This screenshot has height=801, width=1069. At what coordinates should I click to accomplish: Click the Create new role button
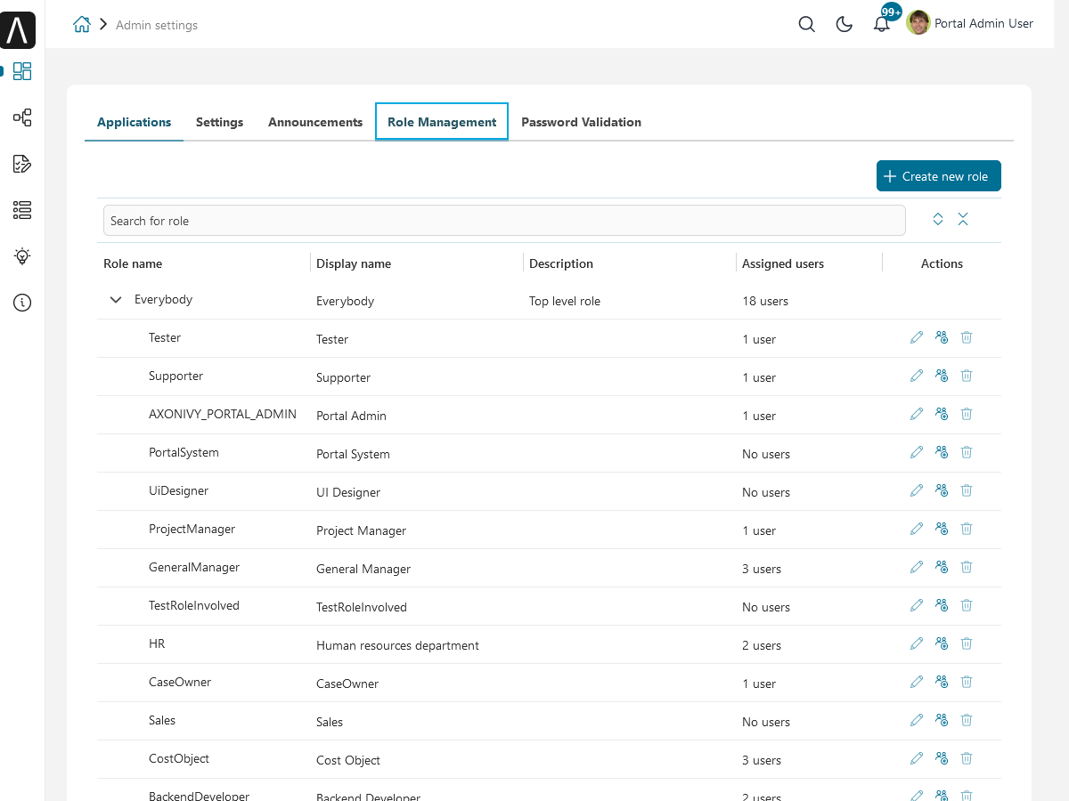click(x=938, y=176)
